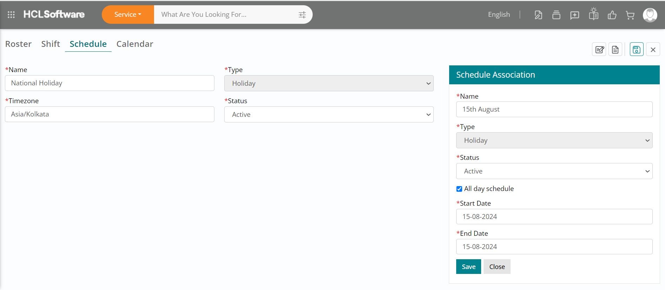The height and width of the screenshot is (290, 665).
Task: Click the Close button beside Save
Action: [497, 267]
